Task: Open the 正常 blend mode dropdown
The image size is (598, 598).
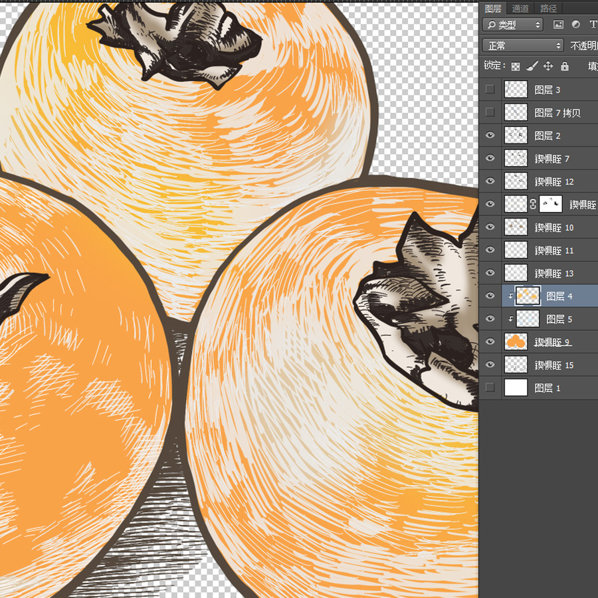Action: 523,46
